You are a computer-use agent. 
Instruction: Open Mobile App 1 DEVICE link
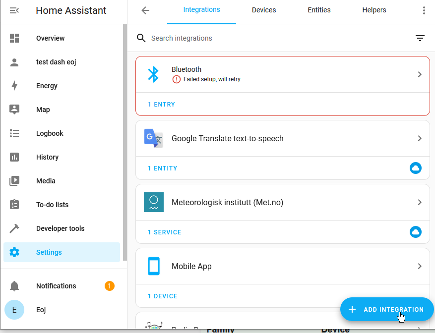pyautogui.click(x=163, y=296)
